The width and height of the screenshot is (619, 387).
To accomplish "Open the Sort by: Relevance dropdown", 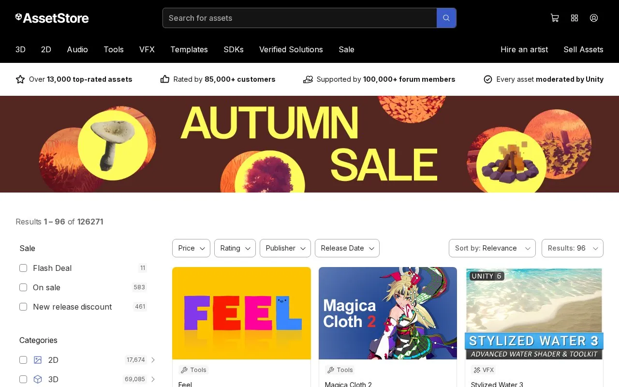I will coord(492,248).
